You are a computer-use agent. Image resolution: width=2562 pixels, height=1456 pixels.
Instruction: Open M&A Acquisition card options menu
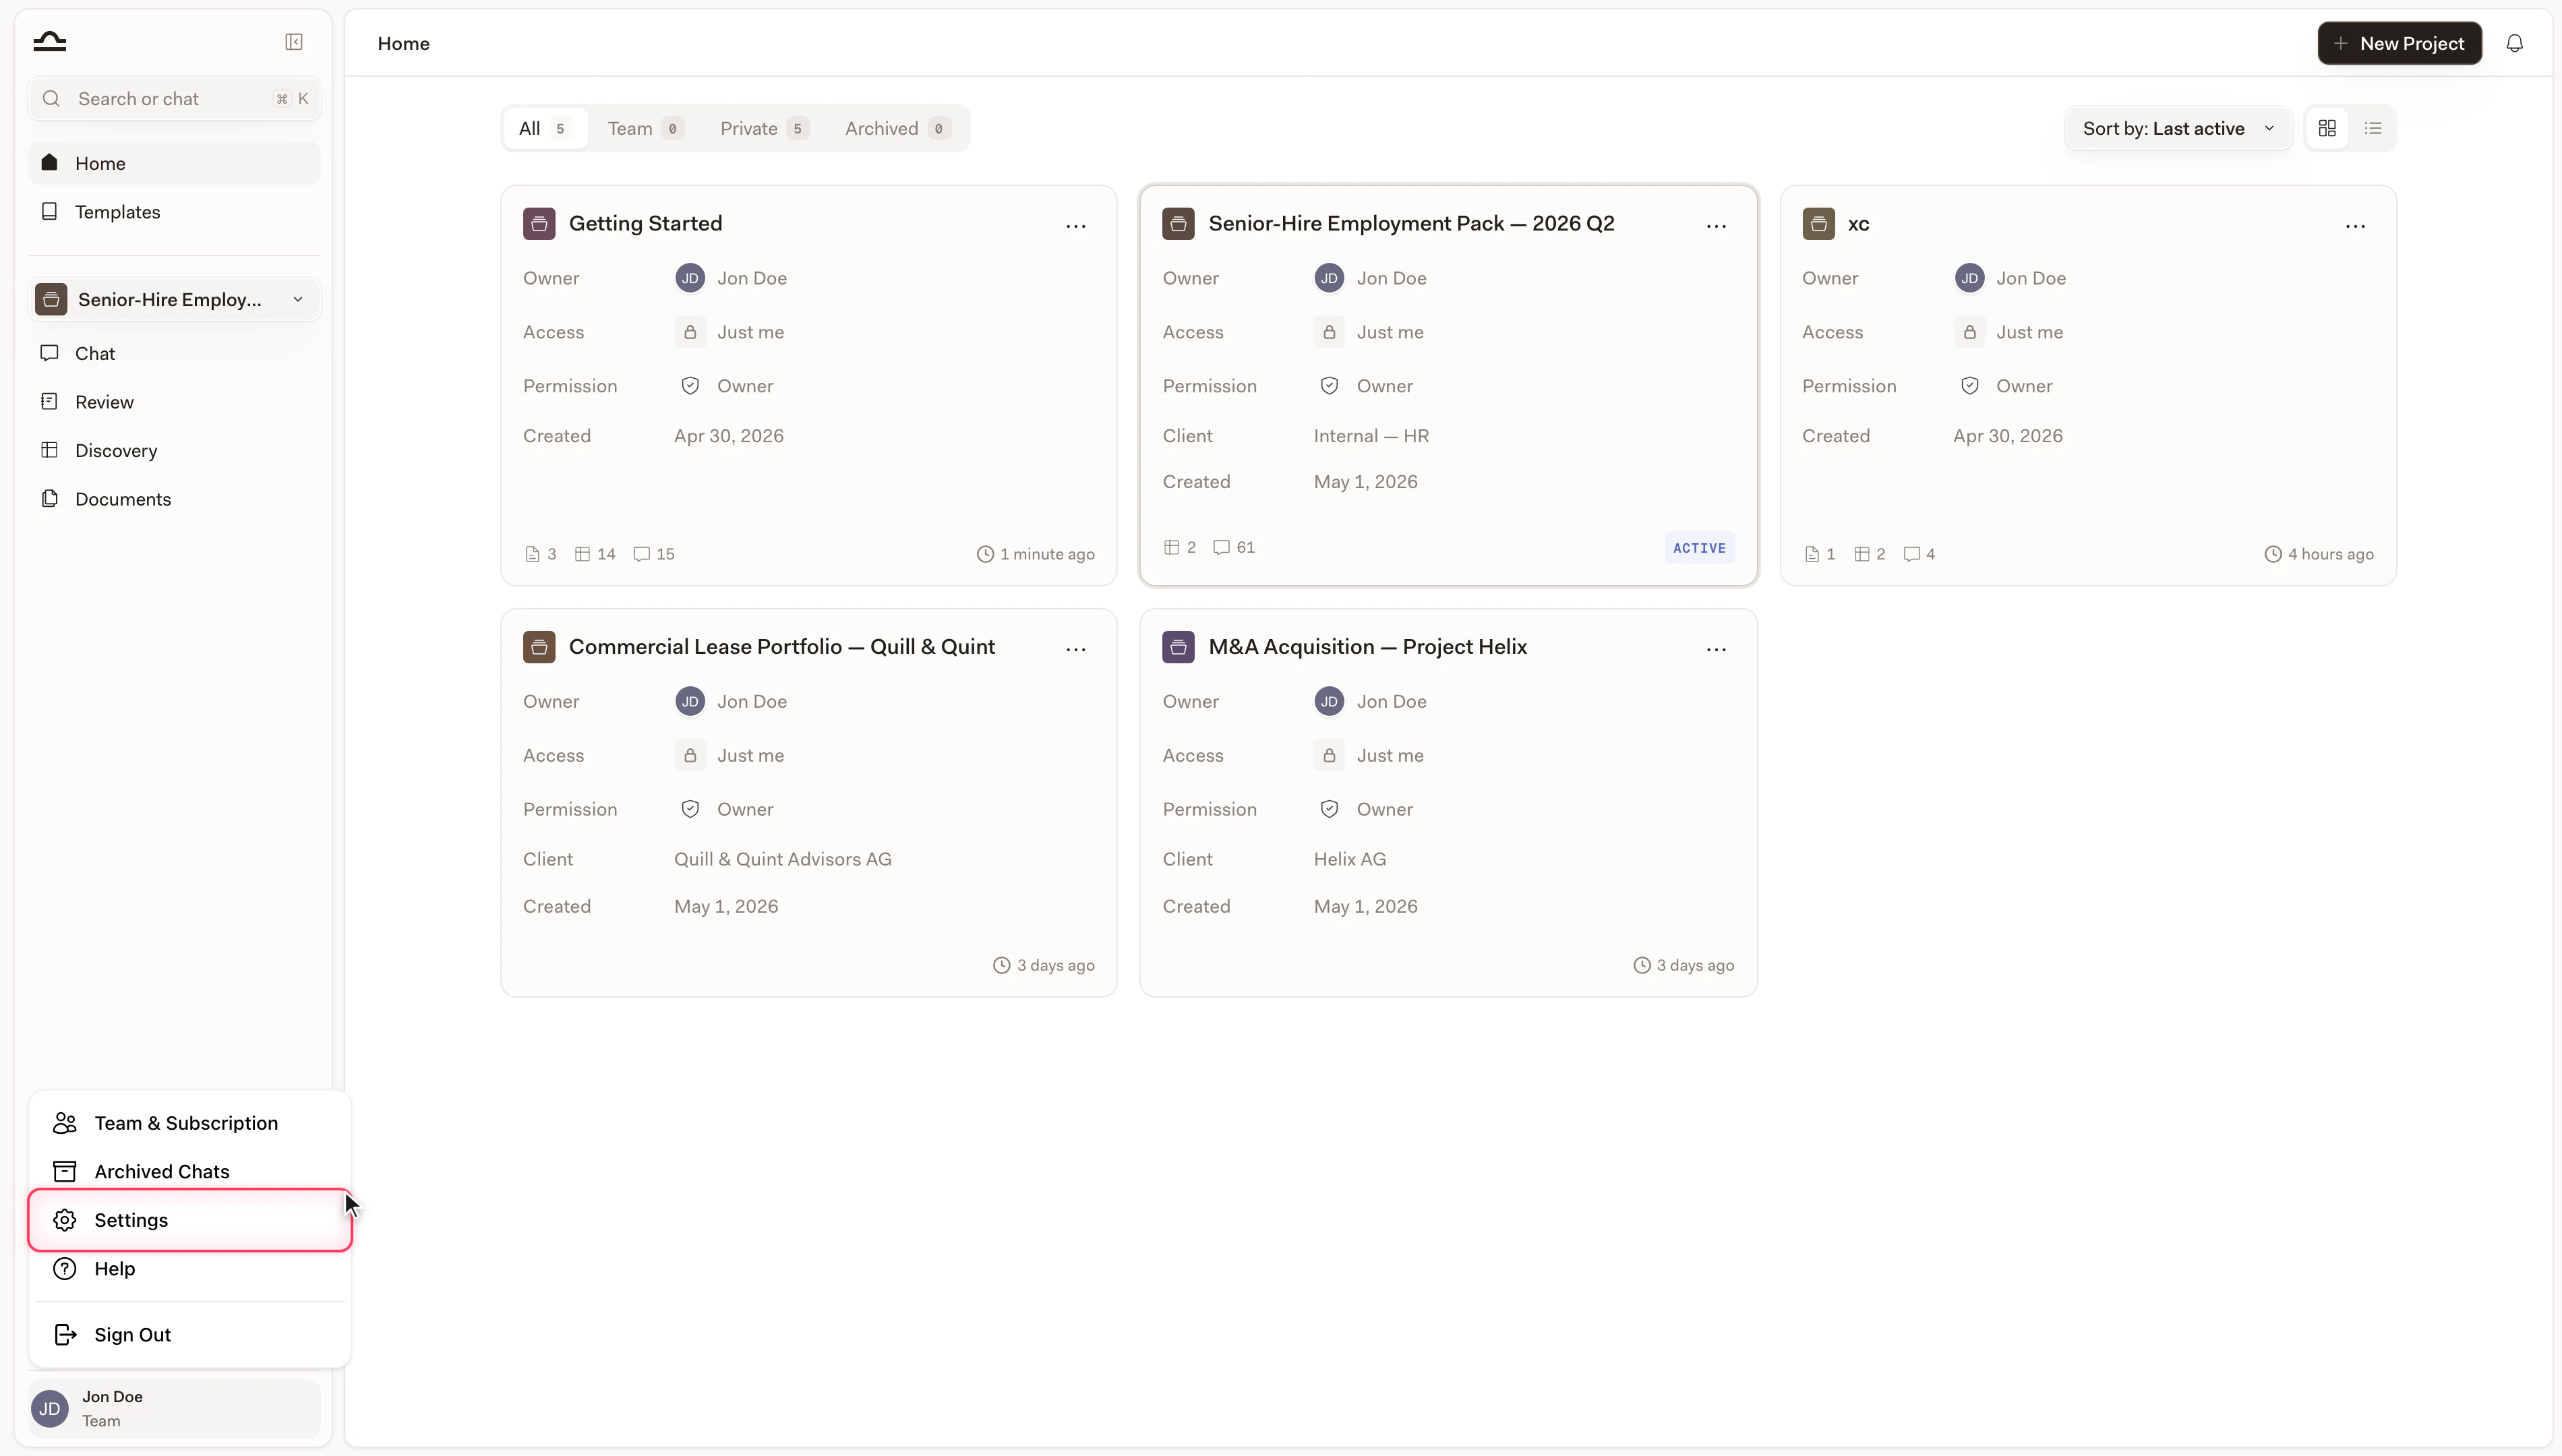tap(1716, 649)
